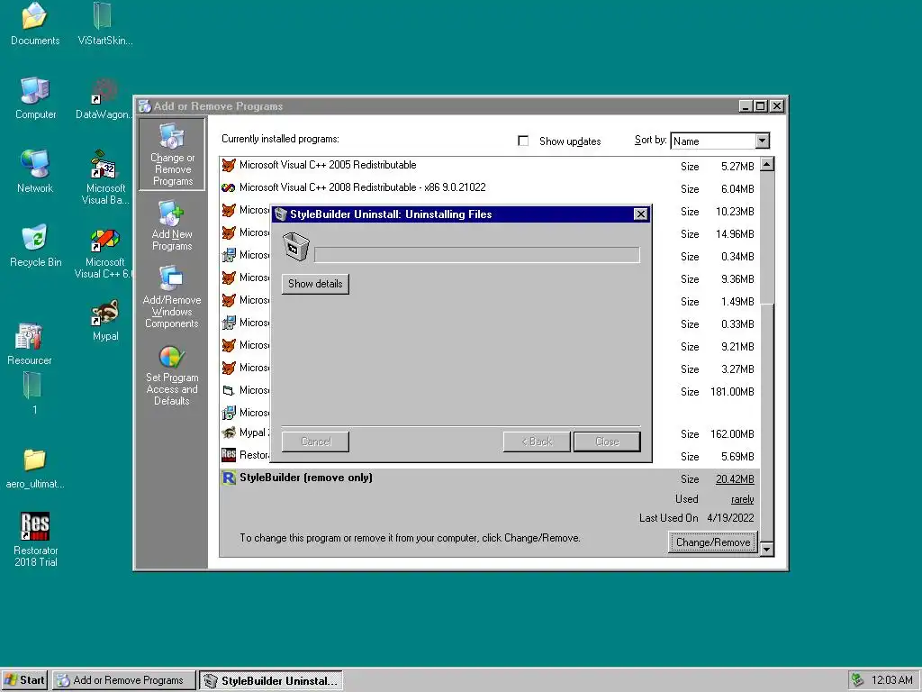Select Change or Remove Programs sidebar icon
Viewport: 922px width, 692px height.
coord(172,154)
